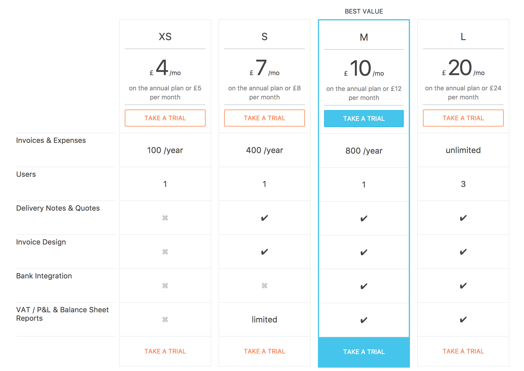
Task: Click the M plan checkmark for Bank Integration
Action: [x=364, y=286]
